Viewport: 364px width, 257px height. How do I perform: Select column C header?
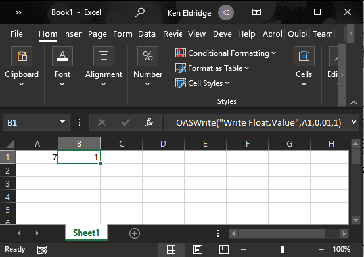tap(122, 144)
